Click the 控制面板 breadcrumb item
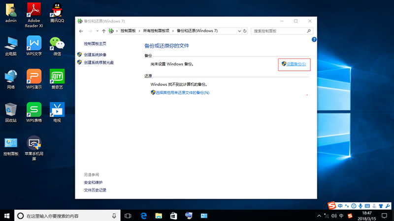 coord(128,31)
